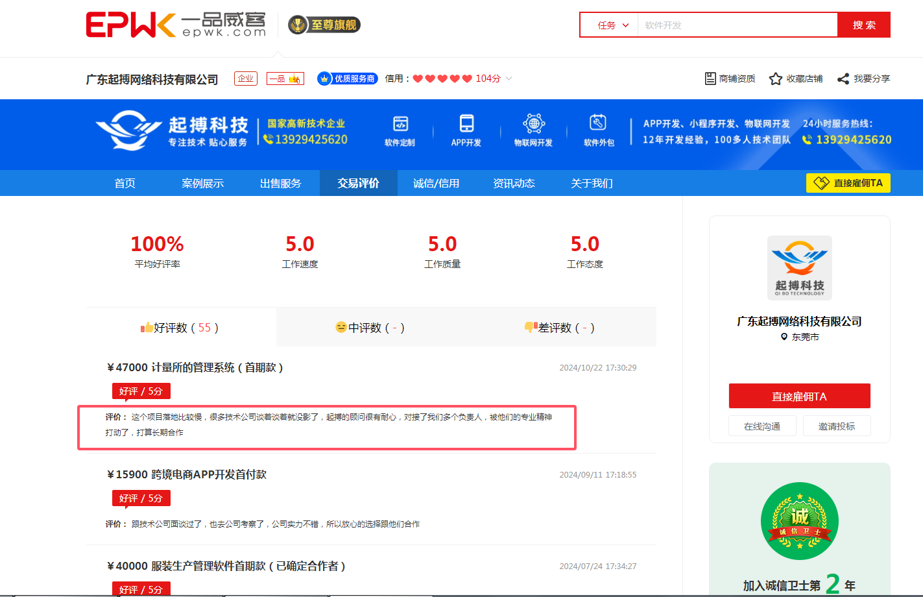The image size is (923, 597).
Task: Click the thumbs-down icon beside 差评数
Action: coord(531,328)
